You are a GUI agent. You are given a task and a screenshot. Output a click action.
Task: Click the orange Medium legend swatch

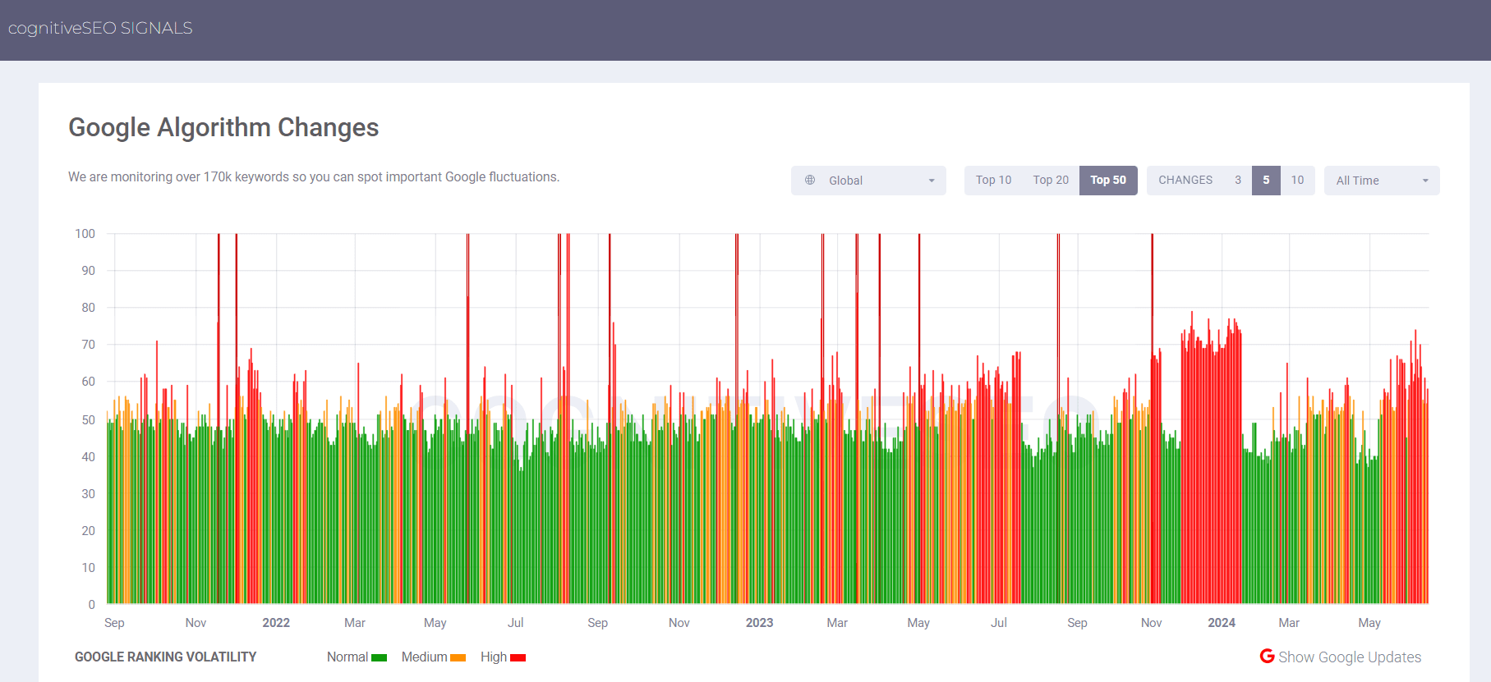coord(458,657)
